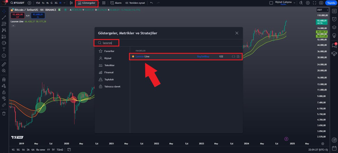Click the Yayınla publish button
This screenshot has height=153, width=338.
[331, 3]
